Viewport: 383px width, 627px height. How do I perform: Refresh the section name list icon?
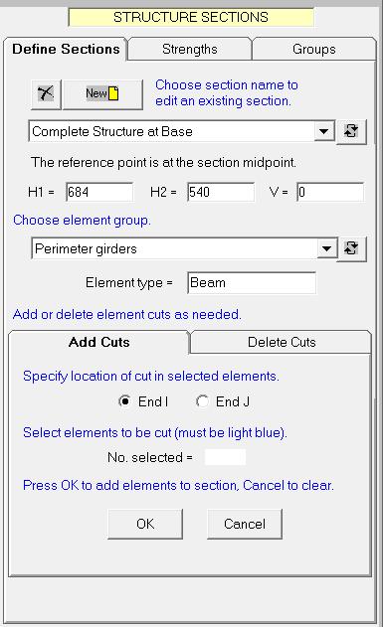(x=351, y=131)
